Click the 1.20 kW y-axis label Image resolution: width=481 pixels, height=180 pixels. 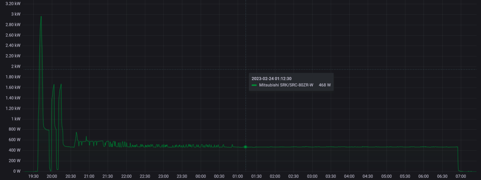coord(13,108)
